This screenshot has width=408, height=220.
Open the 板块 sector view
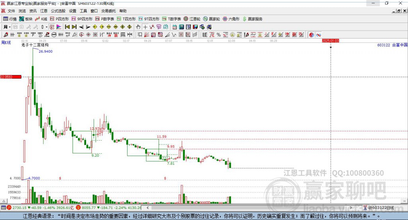point(25,19)
